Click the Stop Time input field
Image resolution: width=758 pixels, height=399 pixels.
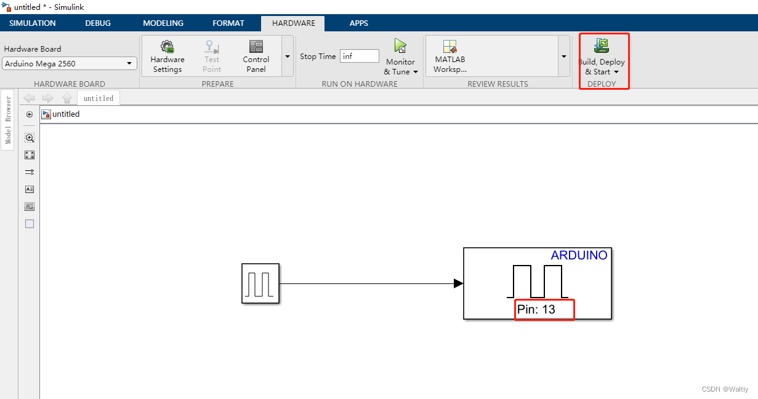tap(360, 56)
